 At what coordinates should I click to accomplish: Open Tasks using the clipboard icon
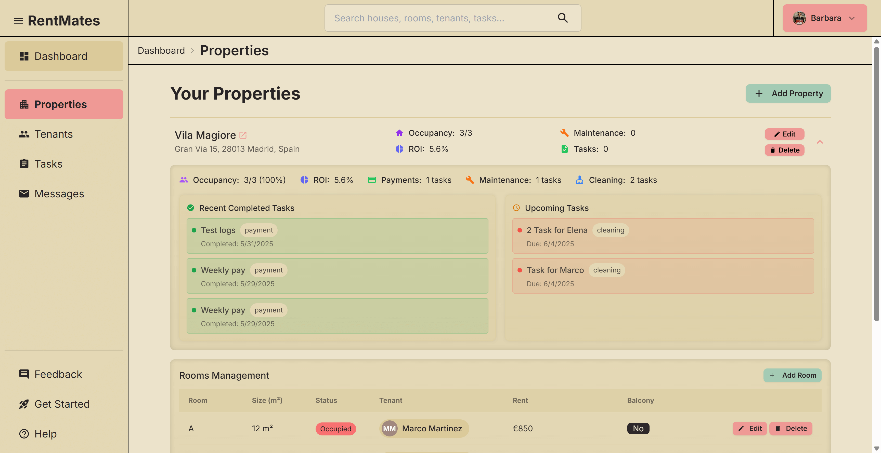click(24, 164)
